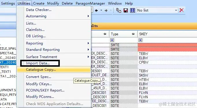
Task: Select the highlighted XT__2024 tree item
Action: (8, 62)
